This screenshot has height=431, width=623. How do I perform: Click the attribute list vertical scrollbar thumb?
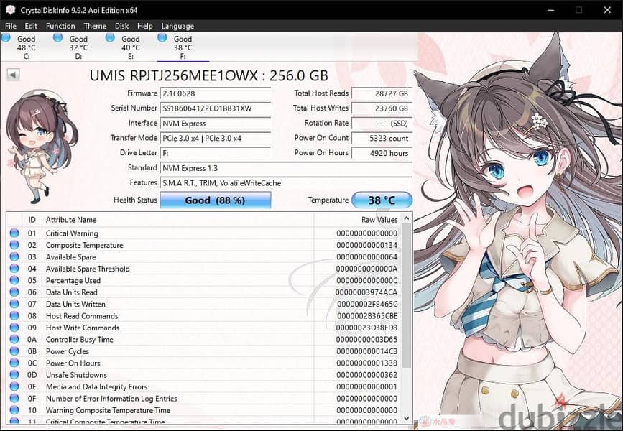point(407,295)
